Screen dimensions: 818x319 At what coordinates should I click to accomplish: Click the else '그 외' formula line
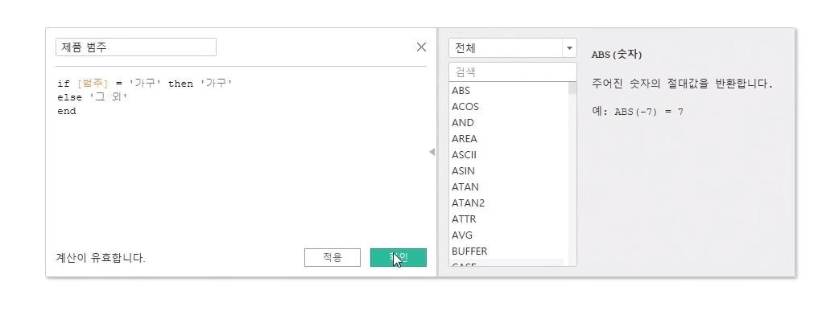[x=93, y=97]
